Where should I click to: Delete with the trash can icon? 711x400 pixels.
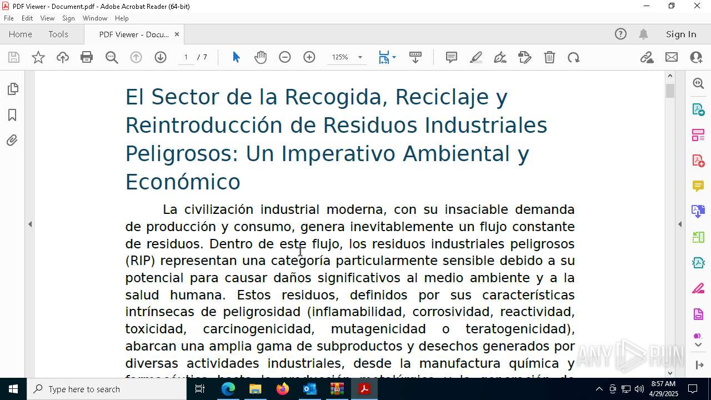[549, 57]
